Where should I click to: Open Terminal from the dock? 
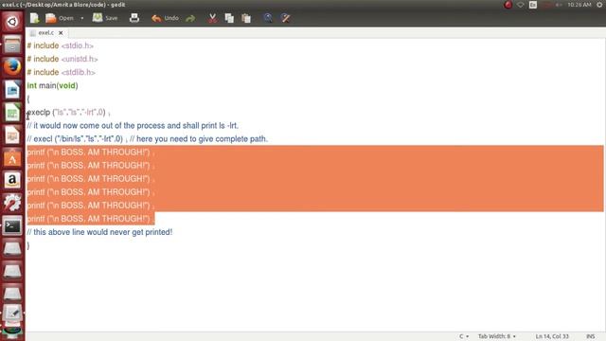(12, 225)
